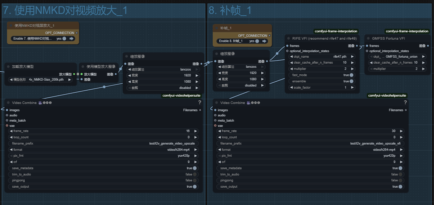This screenshot has width=434, height=205.
Task: Toggle fast_mode in the RIFE VFI node
Action: pos(352,75)
